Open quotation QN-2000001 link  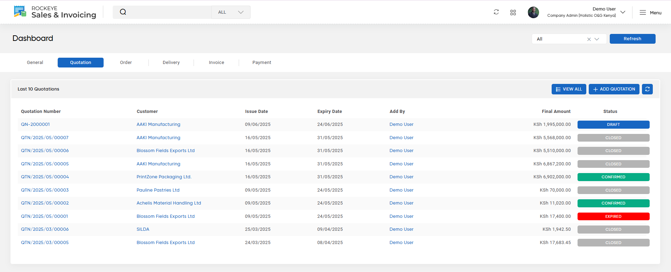click(x=35, y=124)
